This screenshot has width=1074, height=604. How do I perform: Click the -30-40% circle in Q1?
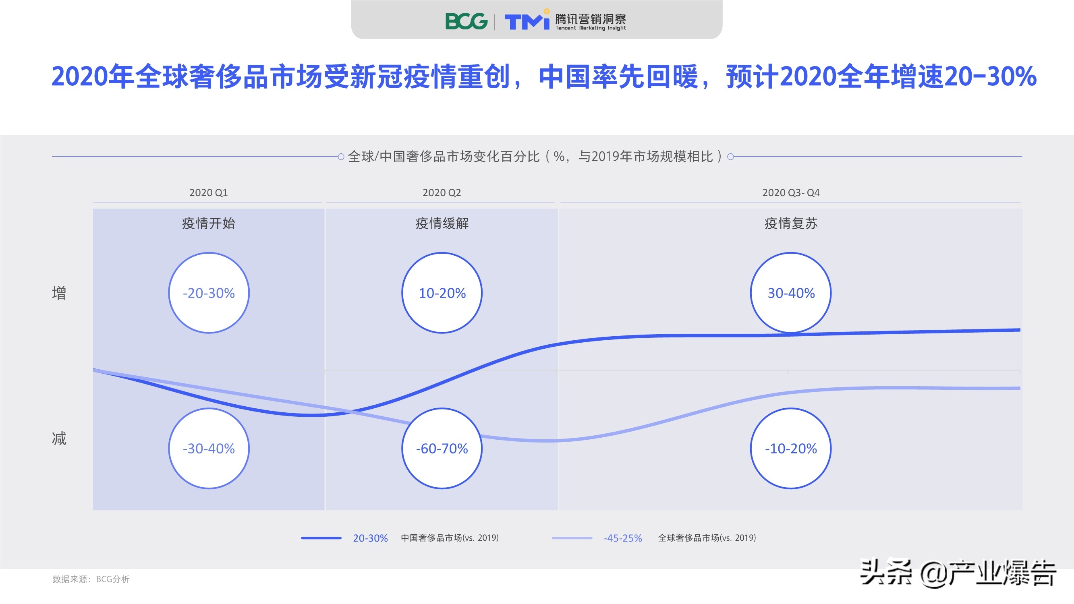pyautogui.click(x=209, y=448)
